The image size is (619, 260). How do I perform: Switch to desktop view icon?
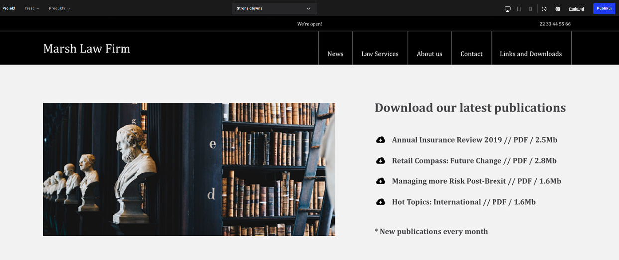pyautogui.click(x=507, y=9)
